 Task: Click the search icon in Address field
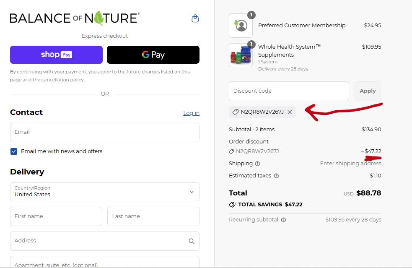point(191,241)
